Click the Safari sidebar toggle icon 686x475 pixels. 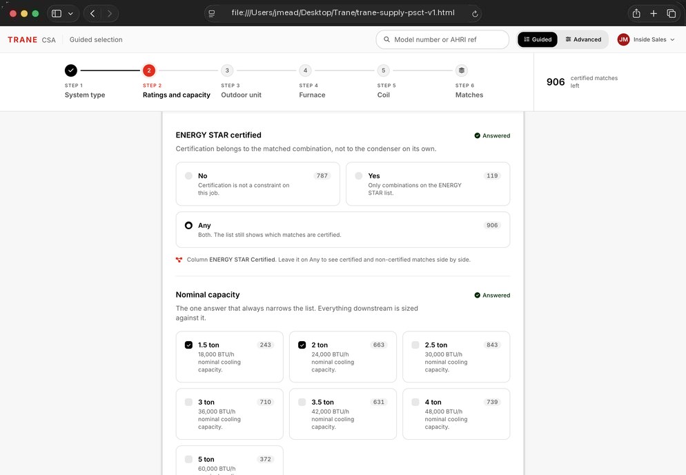(x=57, y=14)
